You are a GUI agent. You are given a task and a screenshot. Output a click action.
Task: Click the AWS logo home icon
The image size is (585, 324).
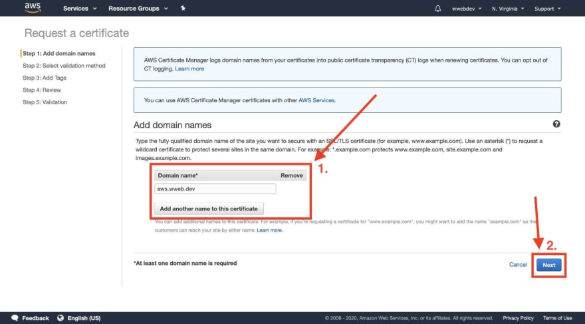point(33,8)
